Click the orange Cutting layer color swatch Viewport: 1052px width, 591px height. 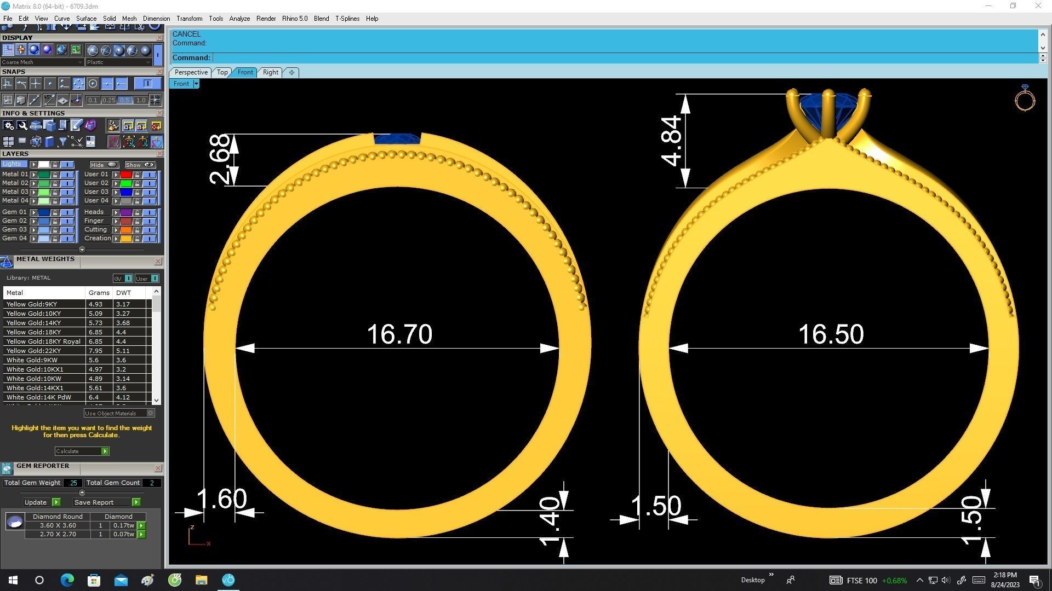click(x=126, y=230)
